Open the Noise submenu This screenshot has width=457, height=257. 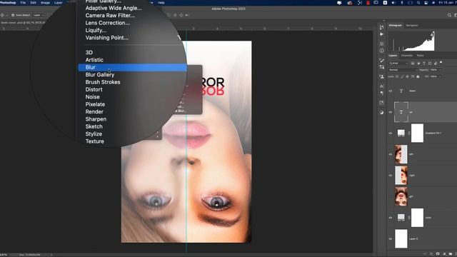(92, 97)
